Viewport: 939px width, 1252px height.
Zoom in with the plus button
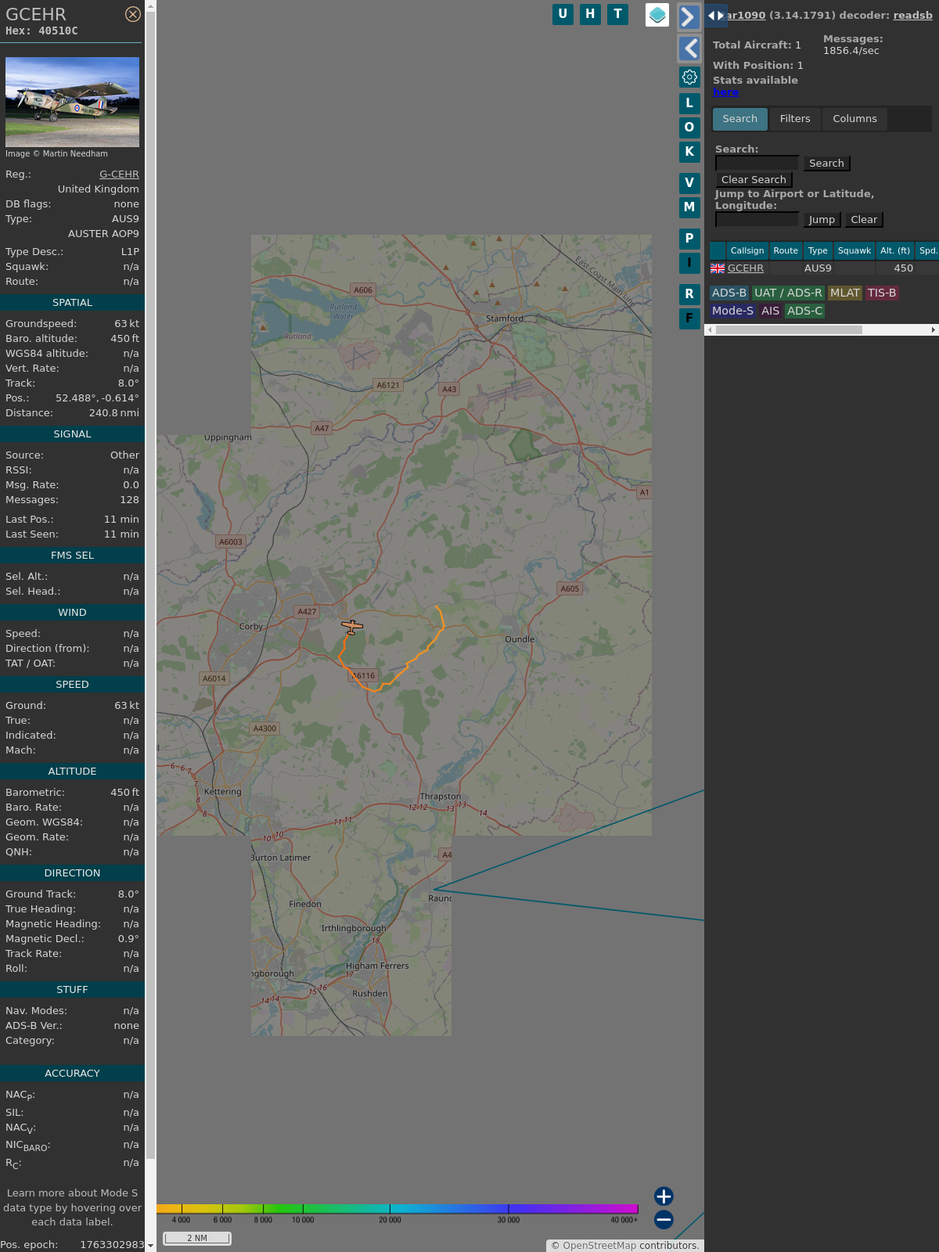pyautogui.click(x=664, y=1196)
